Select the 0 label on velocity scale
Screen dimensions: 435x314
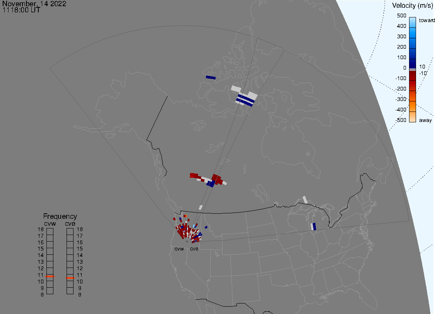(405, 68)
